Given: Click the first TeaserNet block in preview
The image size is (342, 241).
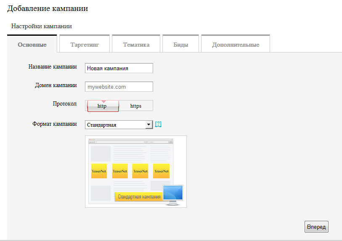Looking at the screenshot, I should pos(99,171).
